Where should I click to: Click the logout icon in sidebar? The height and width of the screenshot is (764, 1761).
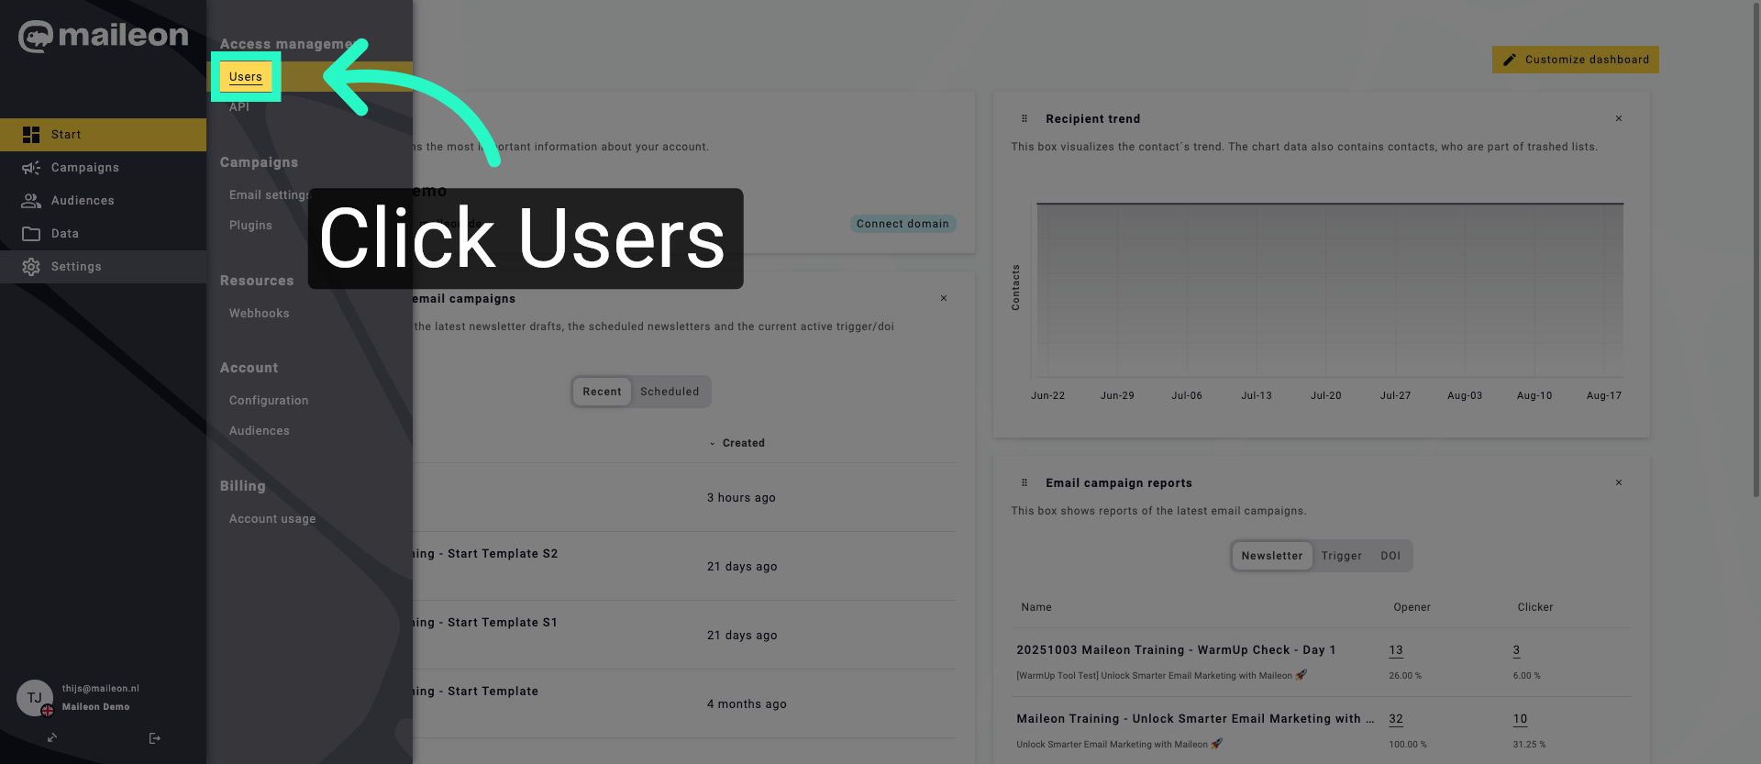(154, 738)
